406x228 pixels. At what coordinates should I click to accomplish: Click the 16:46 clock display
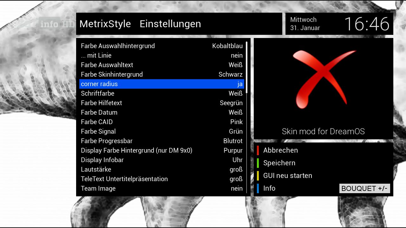pyautogui.click(x=367, y=24)
